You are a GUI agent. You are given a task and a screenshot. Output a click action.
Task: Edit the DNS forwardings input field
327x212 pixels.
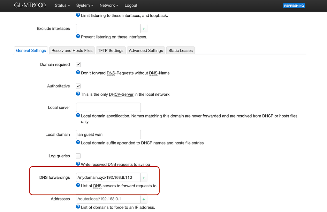108,177
